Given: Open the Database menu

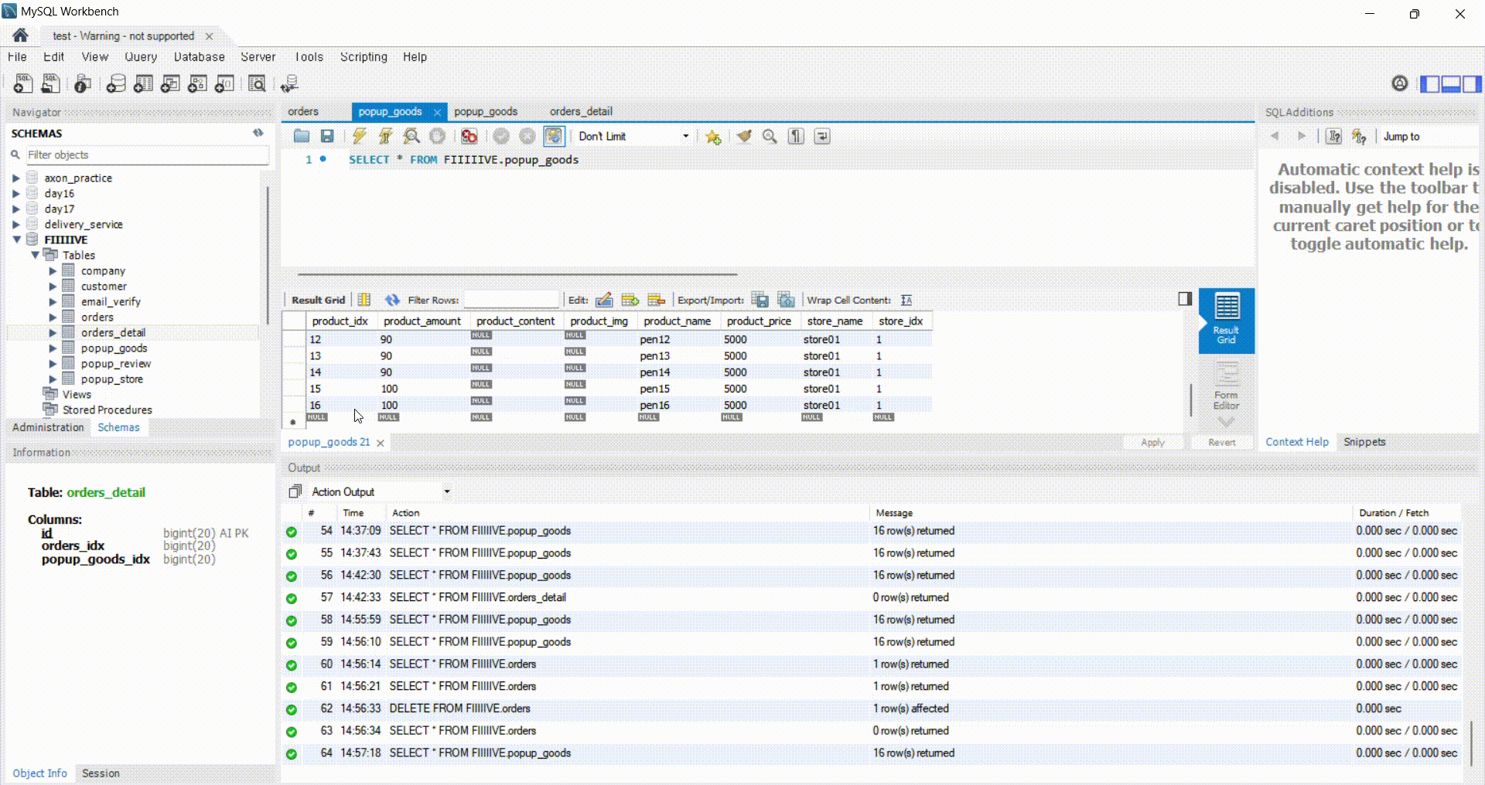Looking at the screenshot, I should 199,57.
